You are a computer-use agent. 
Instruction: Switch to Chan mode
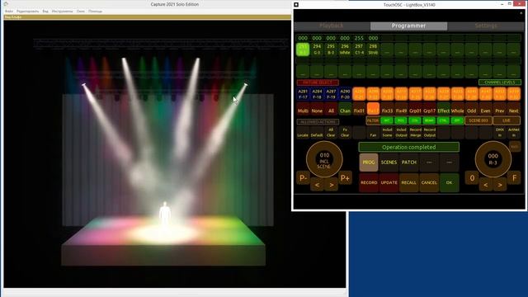345,110
